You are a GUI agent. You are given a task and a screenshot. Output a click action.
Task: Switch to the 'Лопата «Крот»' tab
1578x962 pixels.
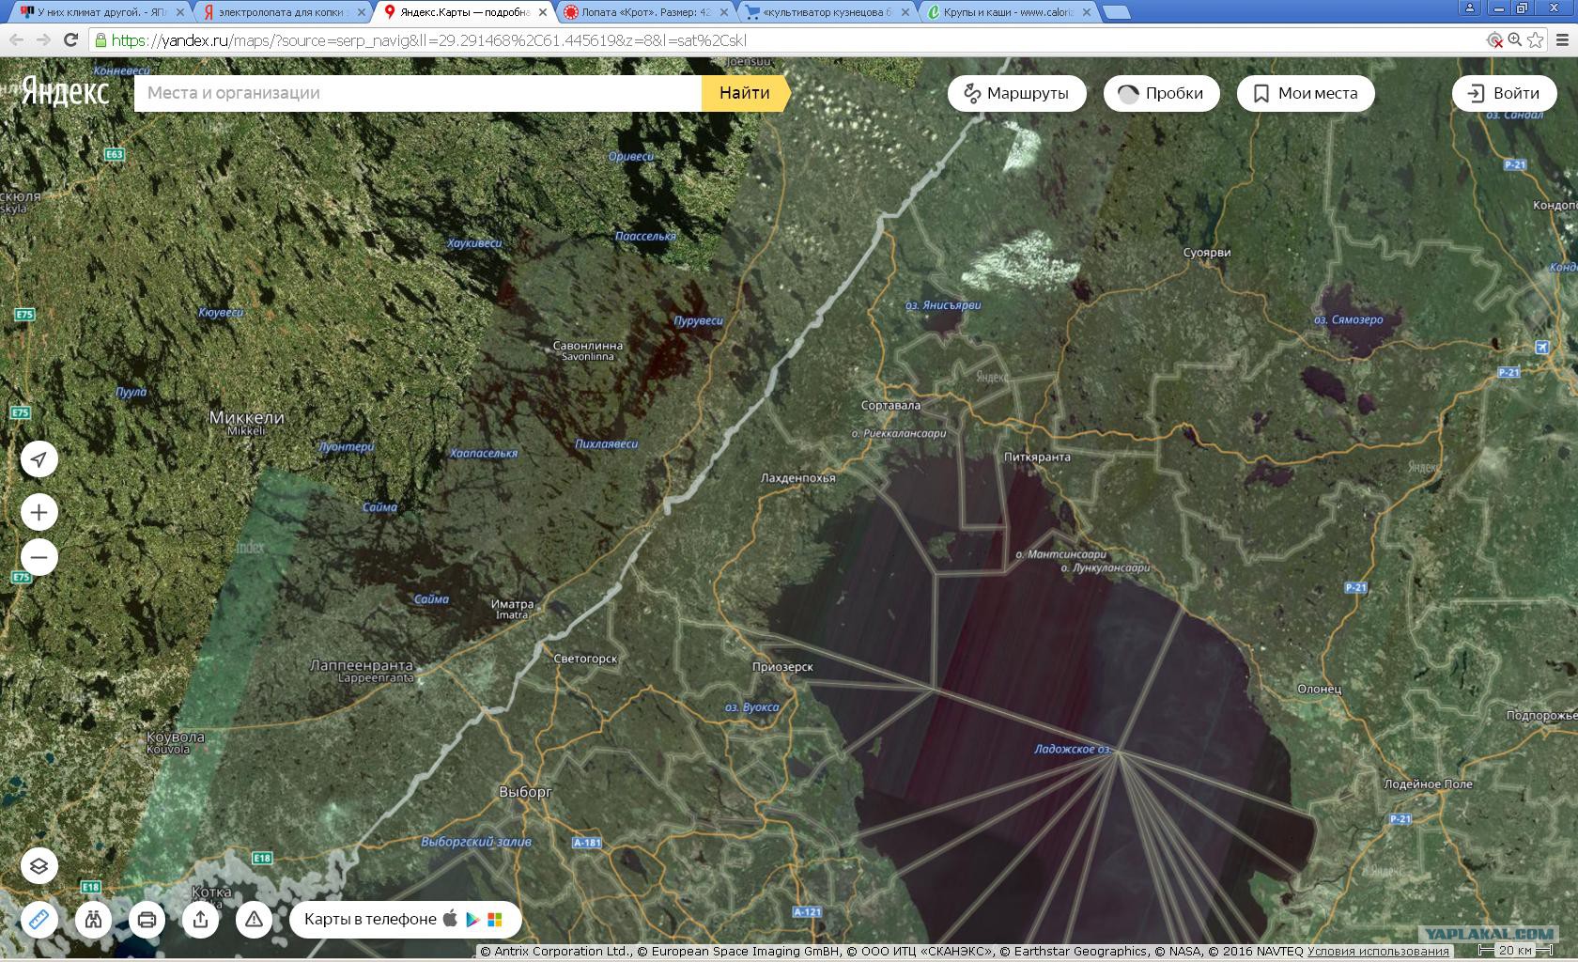[x=644, y=12]
